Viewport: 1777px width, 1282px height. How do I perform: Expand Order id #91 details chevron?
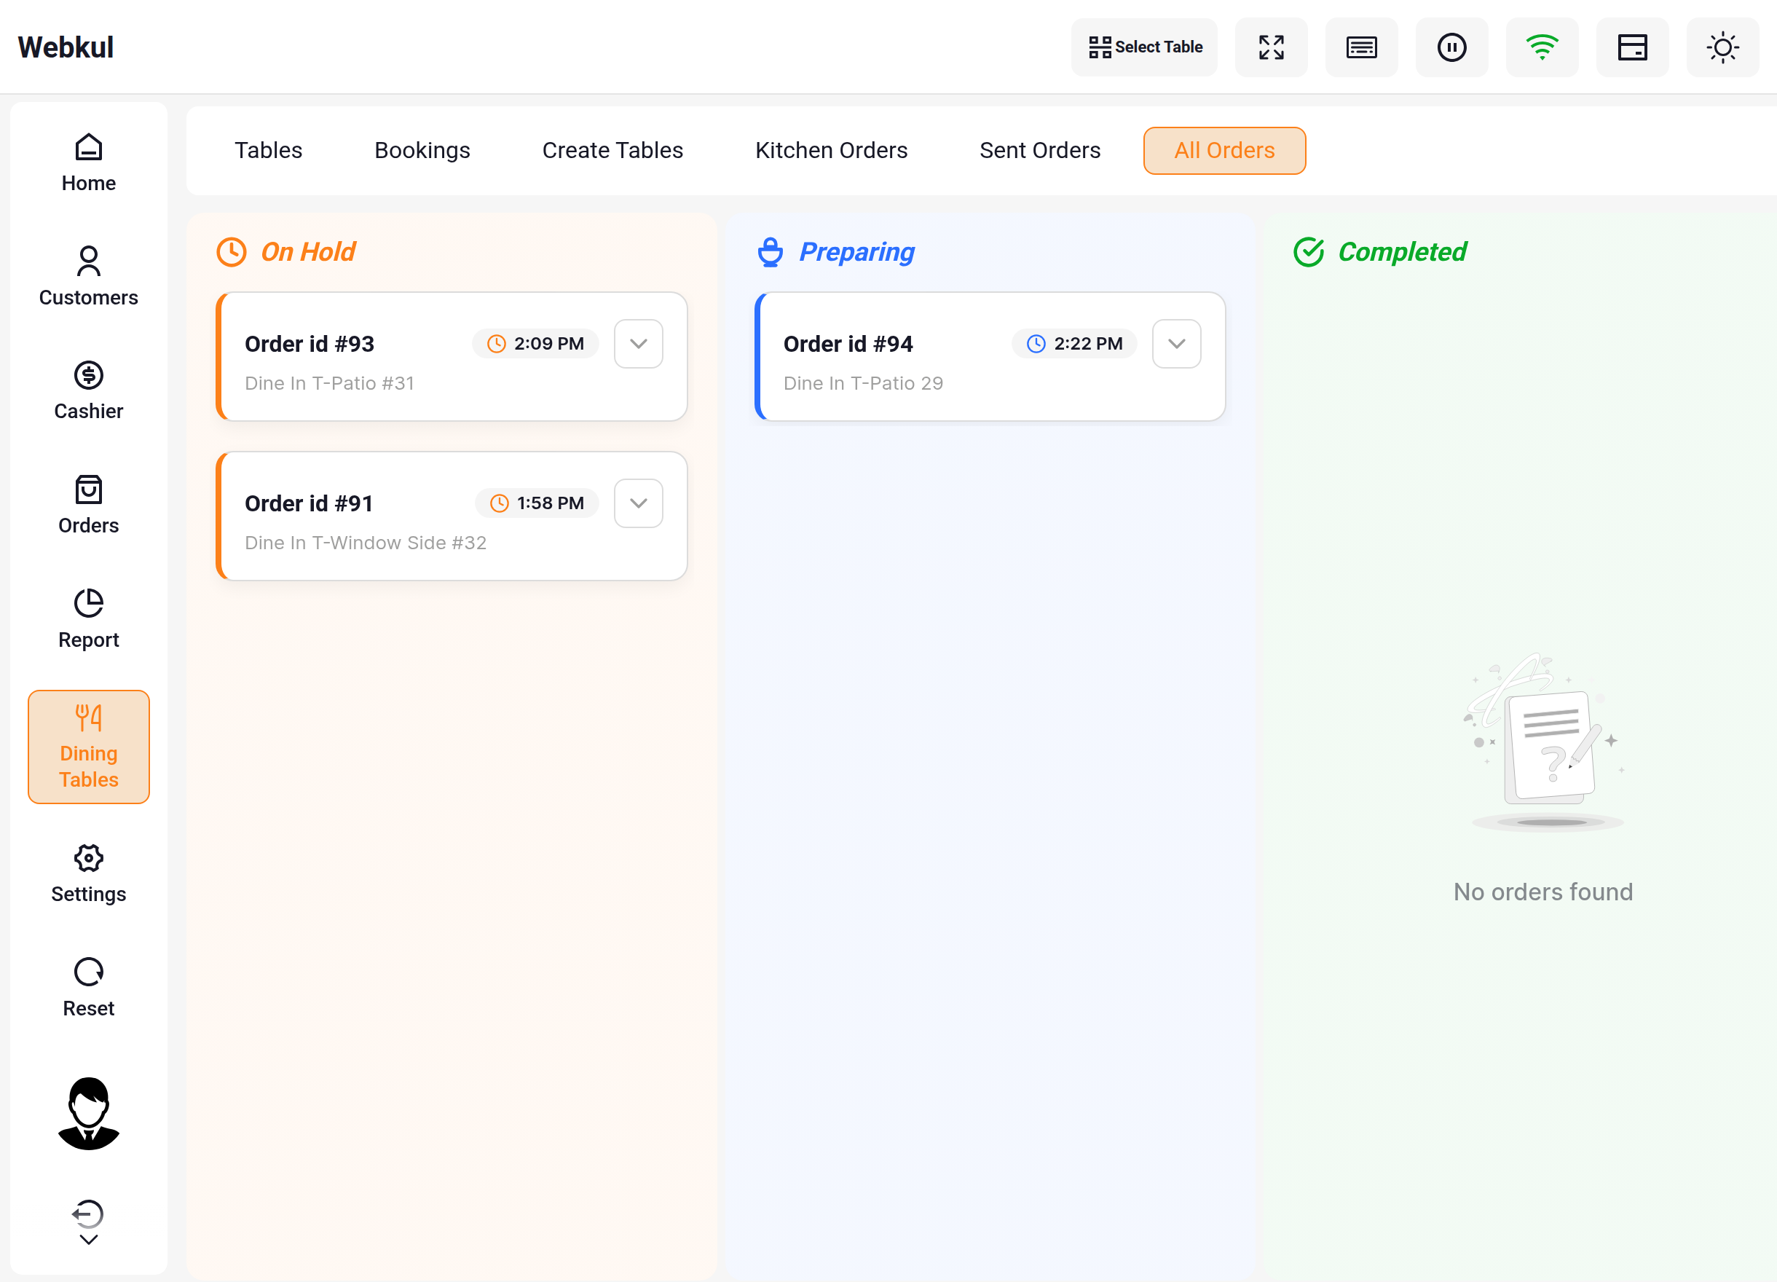[x=639, y=503]
